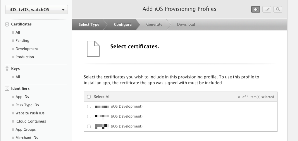Open the iOS, tvOS, watchOS platform dropdown
The width and height of the screenshot is (298, 141).
pyautogui.click(x=37, y=10)
